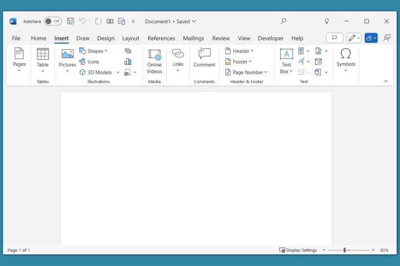Screen dimensions: 400x266
Task: Collapse the ribbon using the chevron
Action: (x=386, y=81)
